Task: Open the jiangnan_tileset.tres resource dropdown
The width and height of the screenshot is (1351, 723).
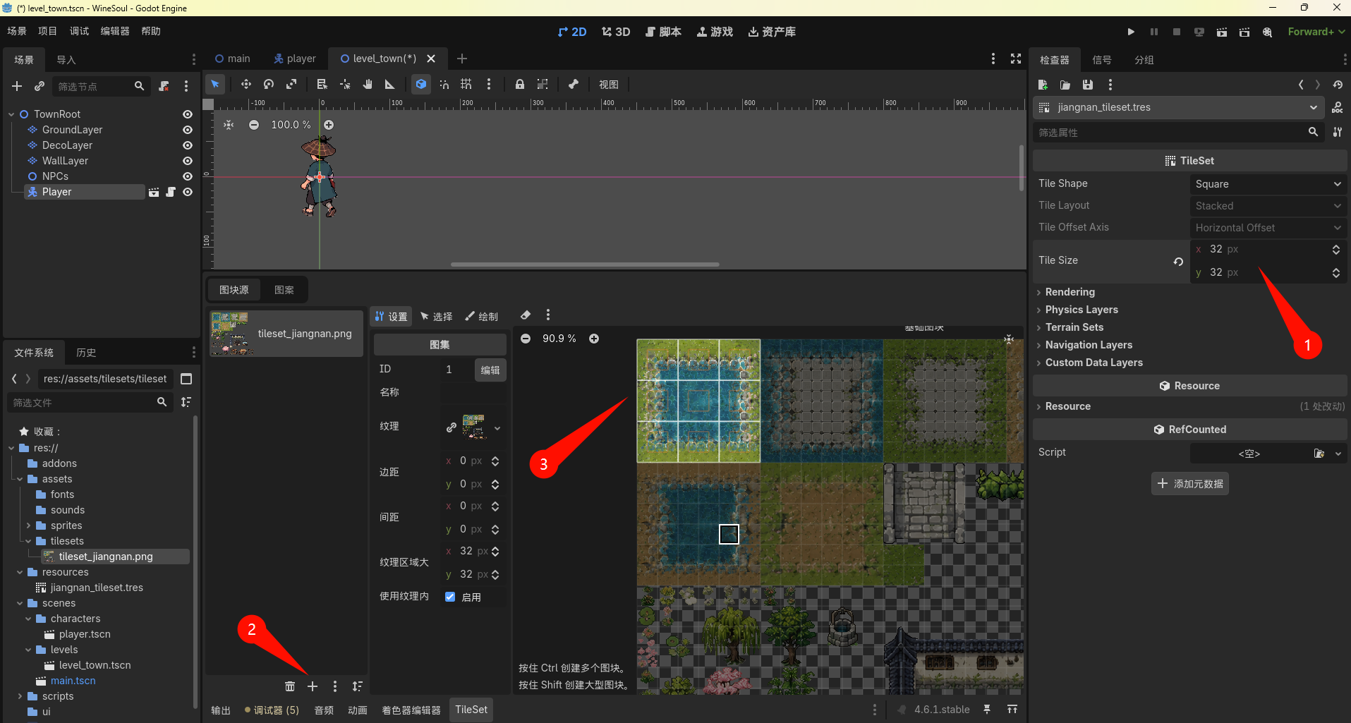Action: [1178, 107]
